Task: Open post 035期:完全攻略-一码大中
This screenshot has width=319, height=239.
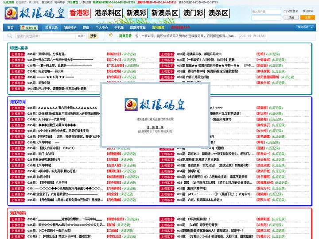Action: [x=45, y=71]
